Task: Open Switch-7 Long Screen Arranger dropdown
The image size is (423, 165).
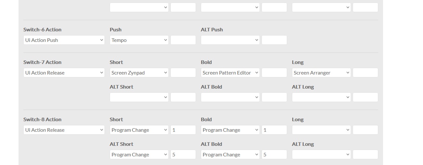Action: (321, 73)
